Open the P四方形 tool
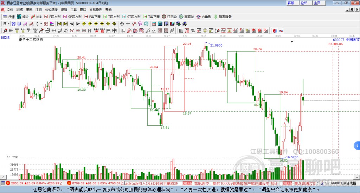 click(52, 17)
